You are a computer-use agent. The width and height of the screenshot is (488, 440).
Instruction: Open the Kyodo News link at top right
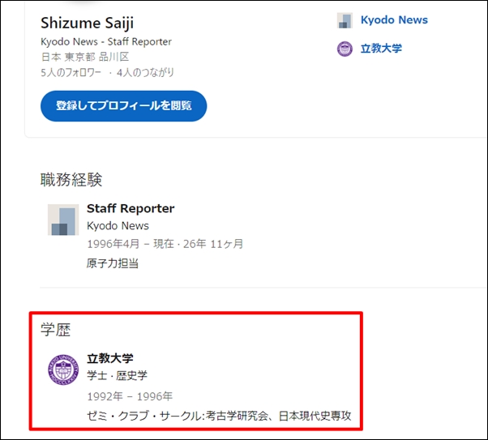pos(394,20)
